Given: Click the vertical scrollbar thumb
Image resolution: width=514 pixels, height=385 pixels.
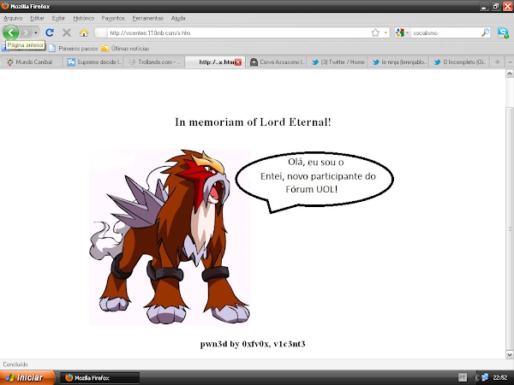Looking at the screenshot, I should [510, 228].
